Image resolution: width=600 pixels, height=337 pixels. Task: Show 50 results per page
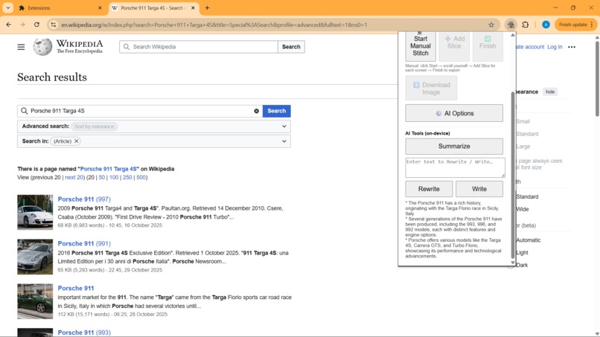pos(102,178)
